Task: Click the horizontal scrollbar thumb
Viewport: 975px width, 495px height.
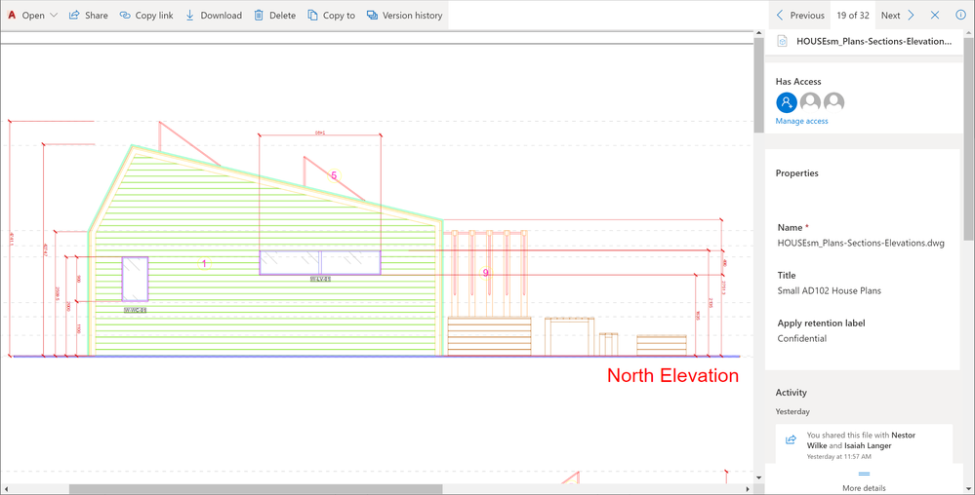Action: (x=256, y=489)
